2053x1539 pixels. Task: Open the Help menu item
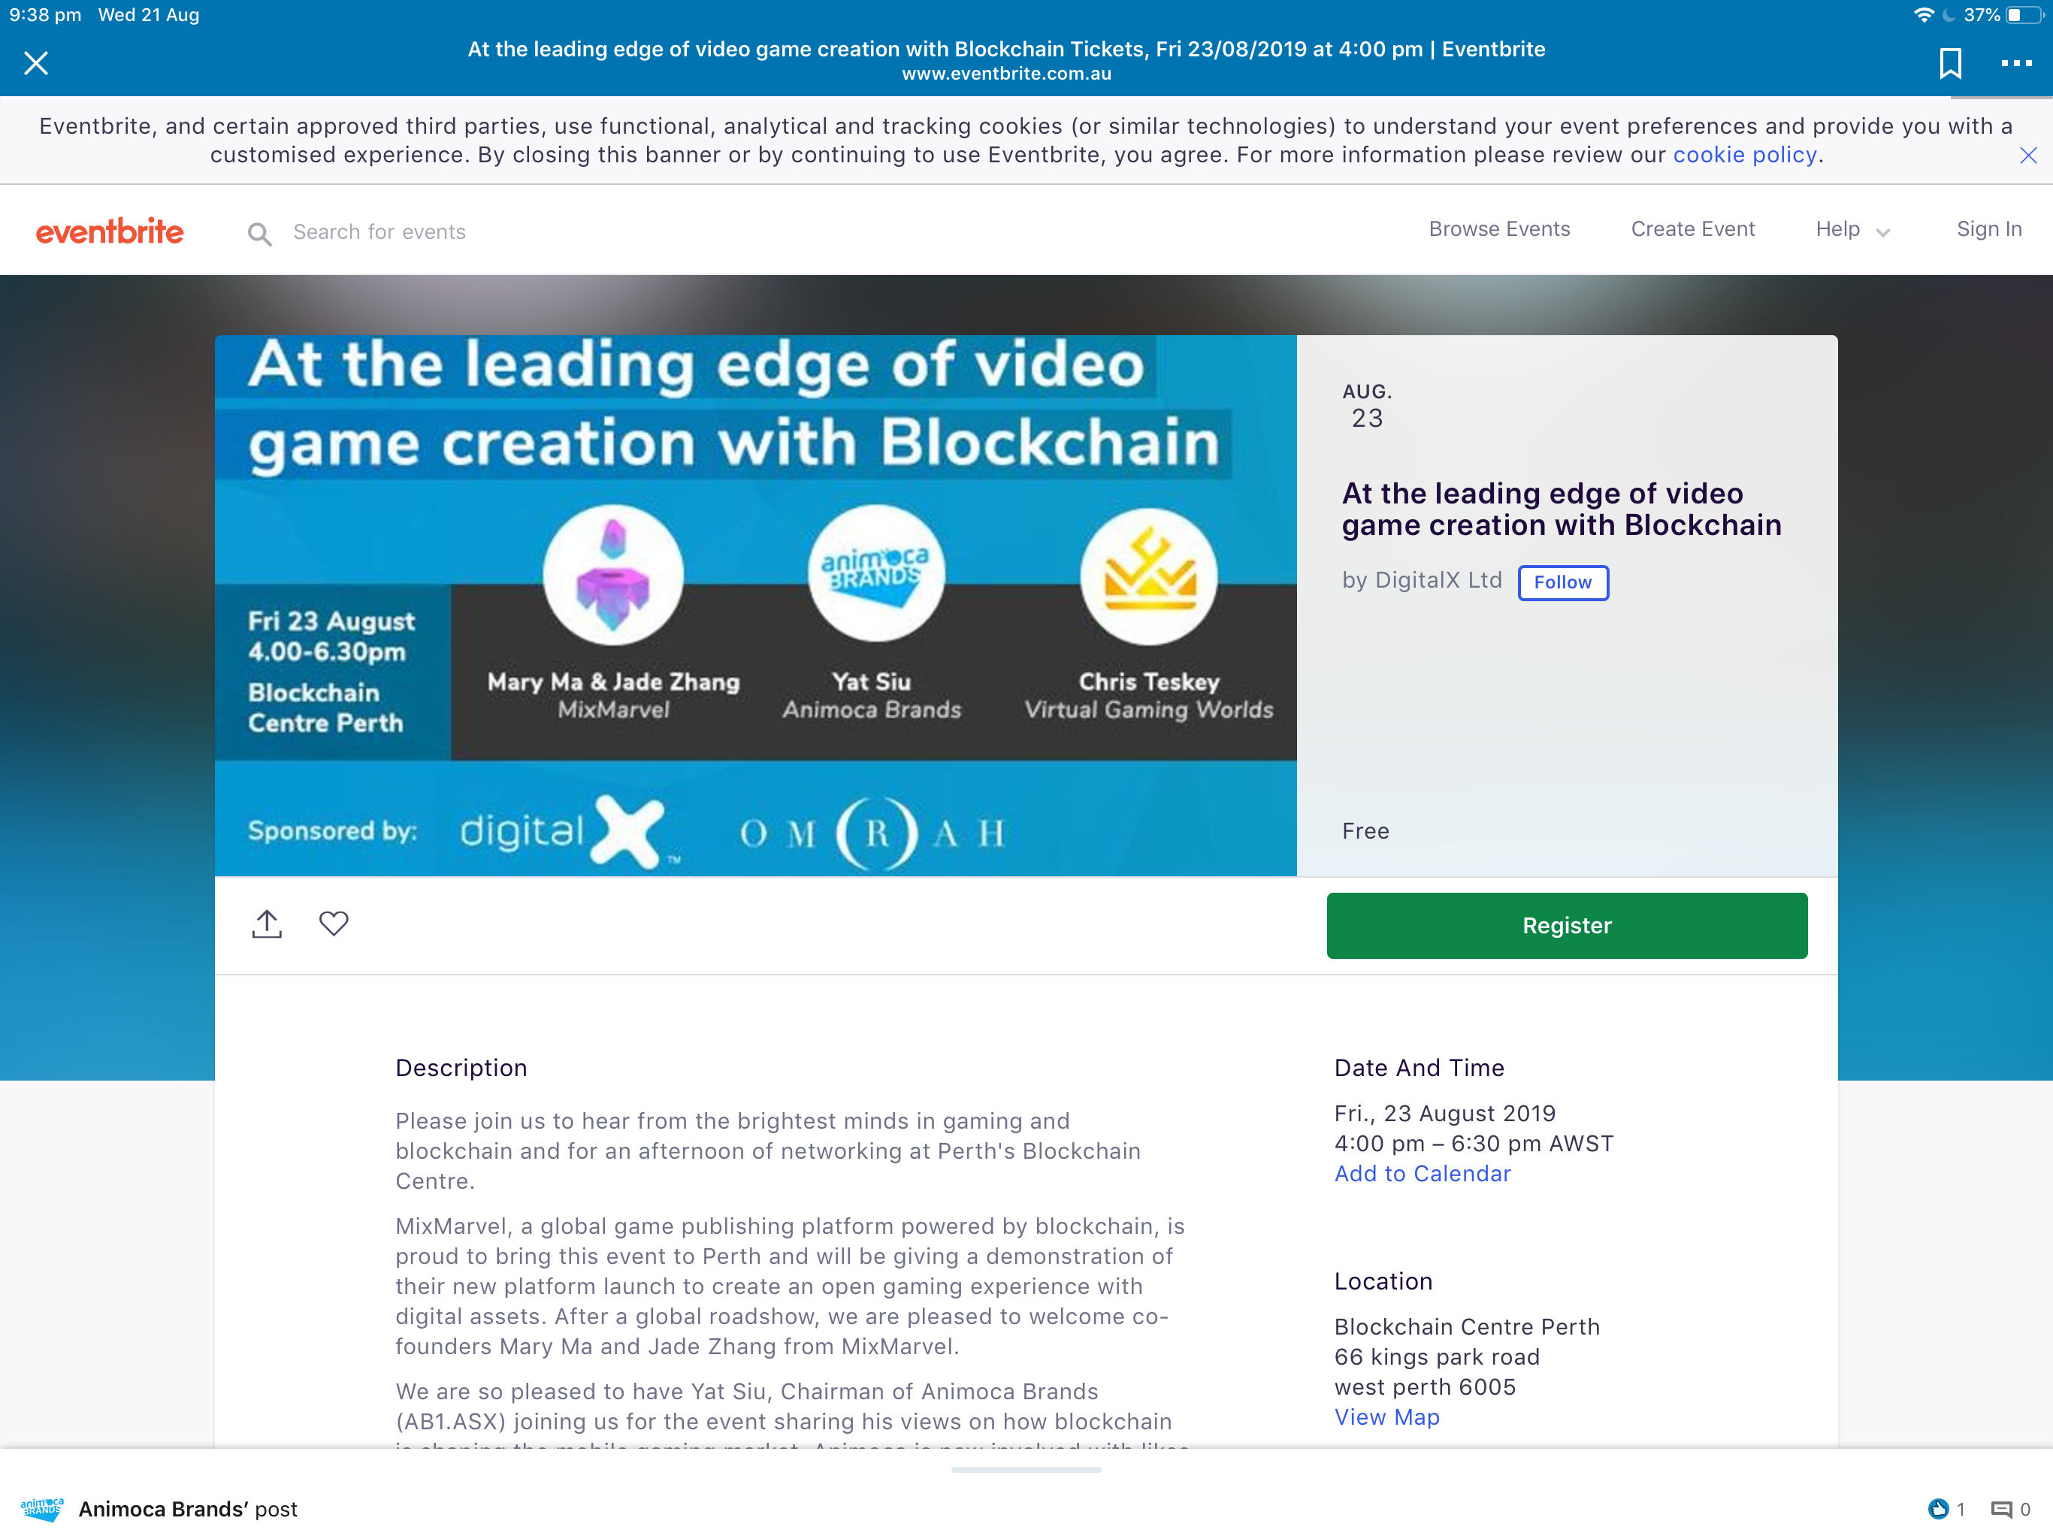click(x=1837, y=229)
